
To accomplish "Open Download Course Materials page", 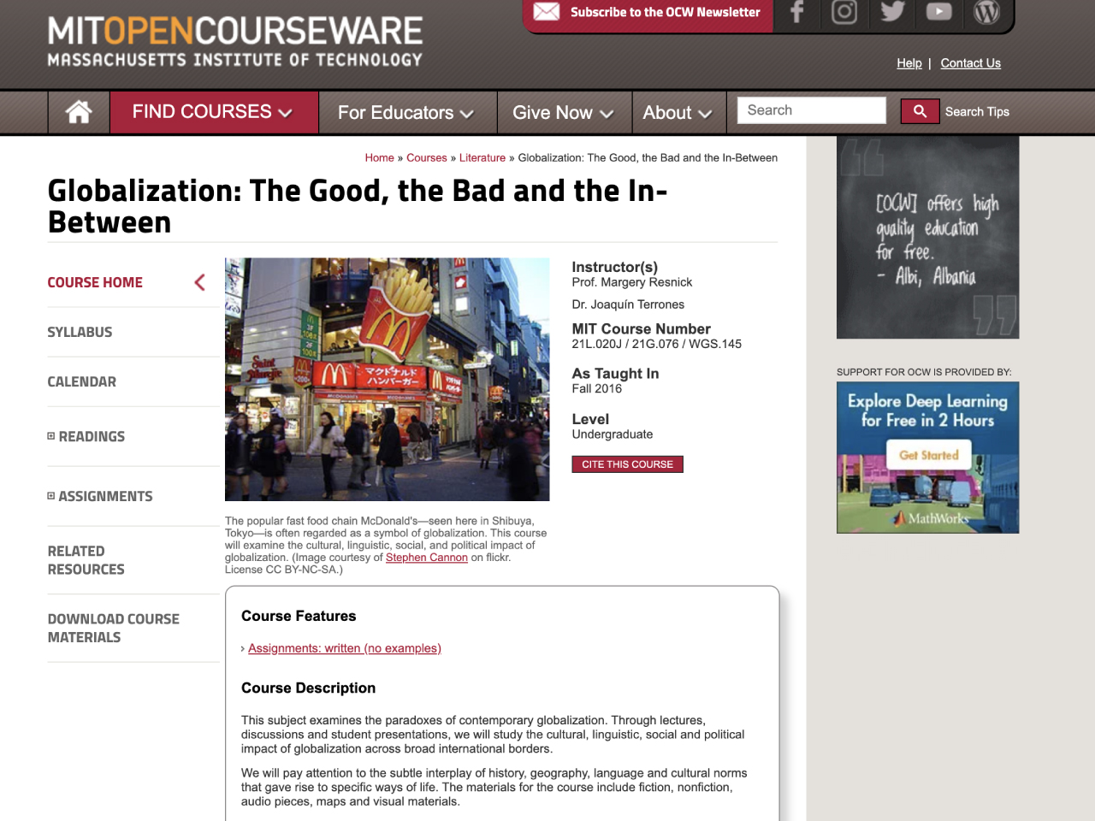I will [x=114, y=628].
